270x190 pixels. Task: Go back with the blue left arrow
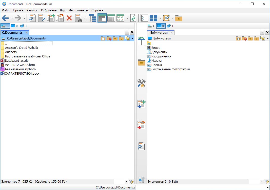coord(5,18)
